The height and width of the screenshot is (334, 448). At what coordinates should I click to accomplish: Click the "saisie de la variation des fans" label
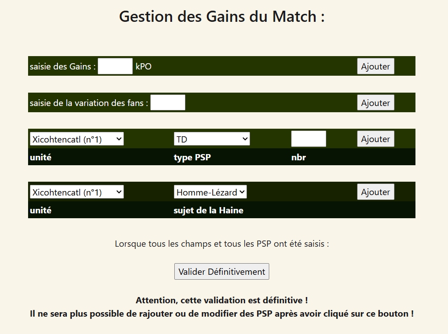89,103
